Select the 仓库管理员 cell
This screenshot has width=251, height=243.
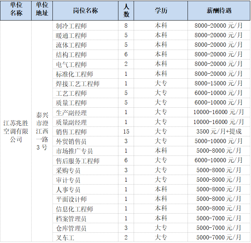[85, 228]
